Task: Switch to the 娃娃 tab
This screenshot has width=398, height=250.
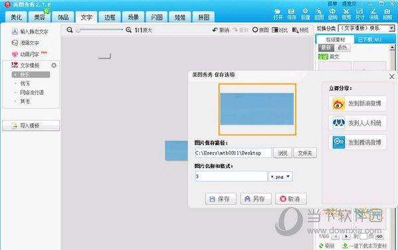Action: point(180,17)
